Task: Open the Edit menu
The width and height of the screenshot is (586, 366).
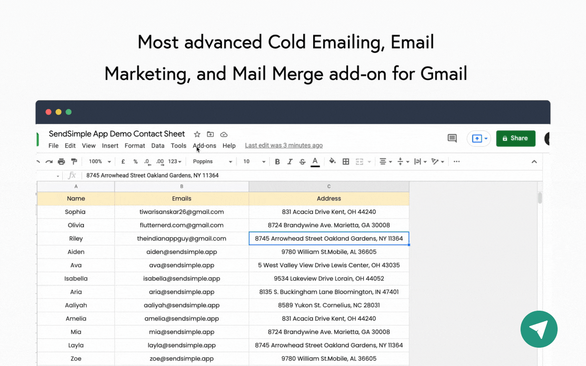Action: coord(70,145)
